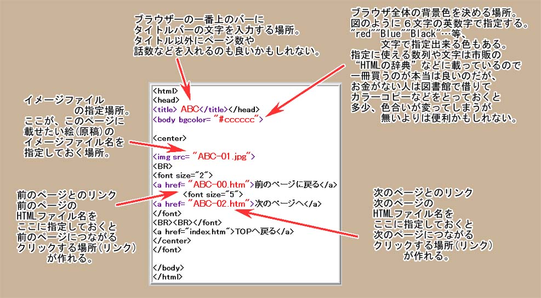Click the final </html> closing tag
541x298 pixels.
(167, 276)
